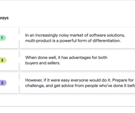Select the third takeaway card starting with However
135x113 pixels.
77,83
